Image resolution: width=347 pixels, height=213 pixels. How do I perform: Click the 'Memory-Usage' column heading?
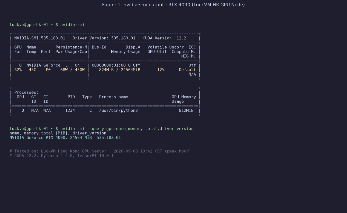click(126, 52)
